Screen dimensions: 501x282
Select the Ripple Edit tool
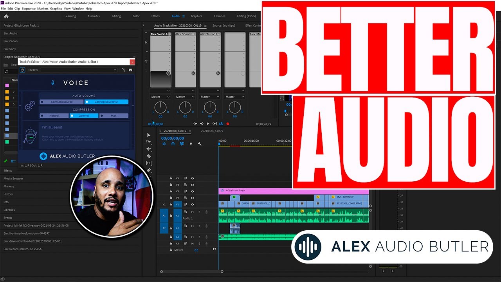(x=149, y=149)
